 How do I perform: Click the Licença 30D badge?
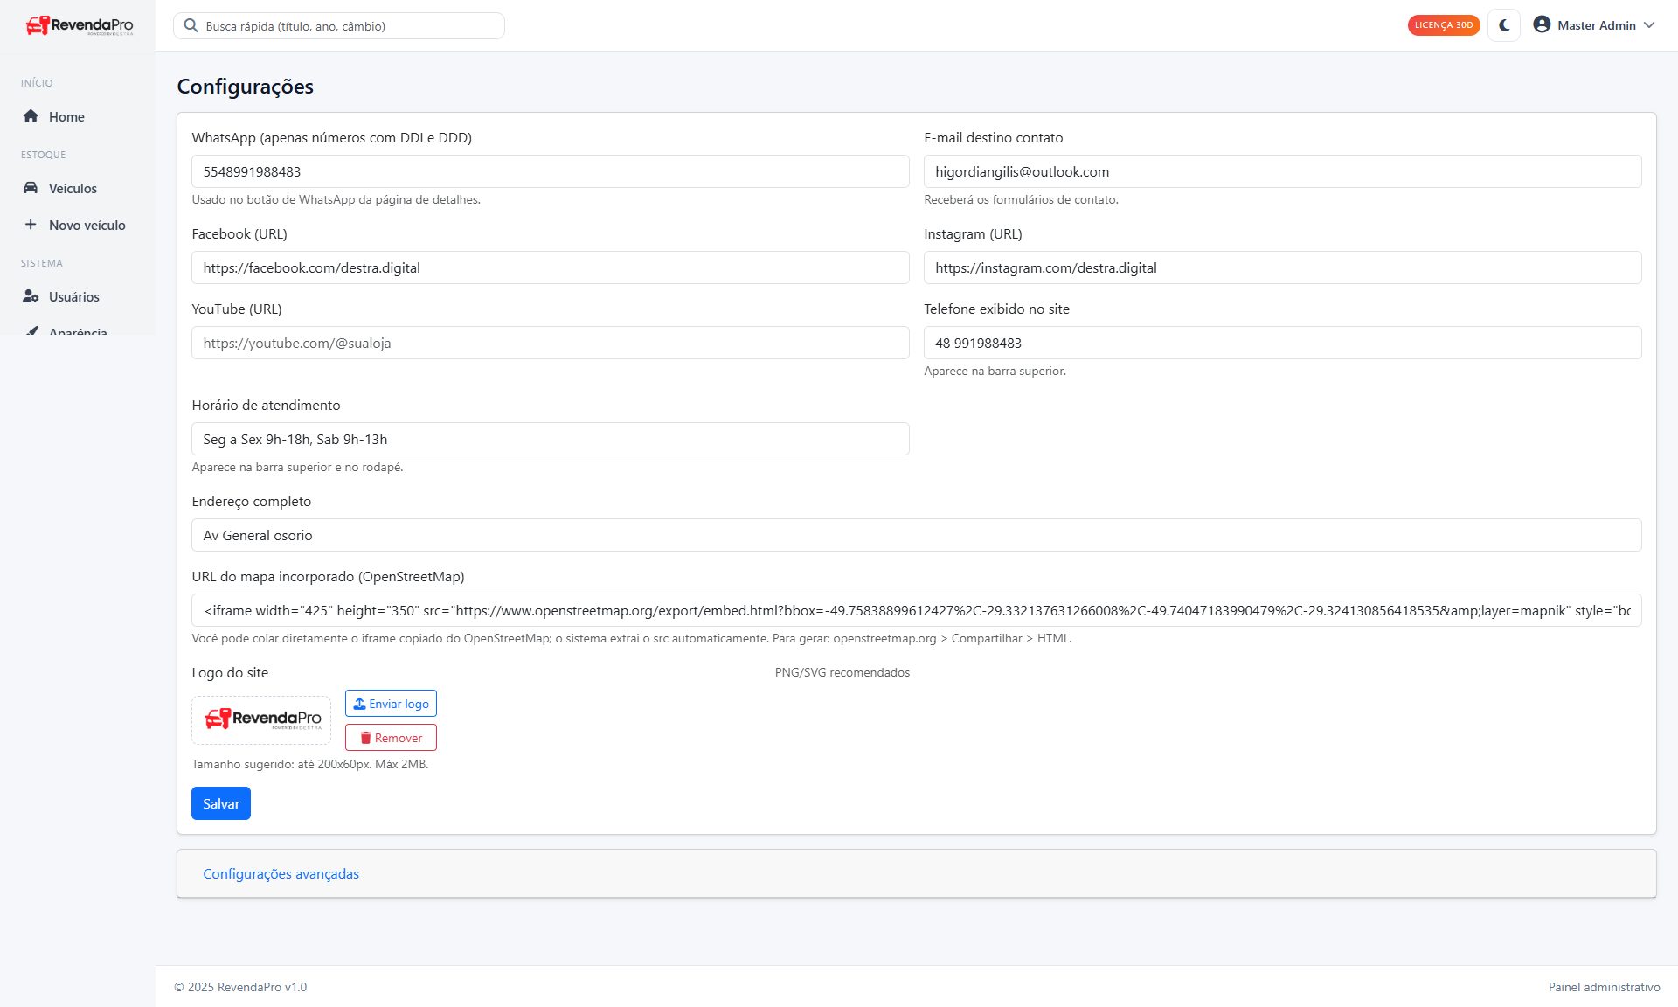1443,25
